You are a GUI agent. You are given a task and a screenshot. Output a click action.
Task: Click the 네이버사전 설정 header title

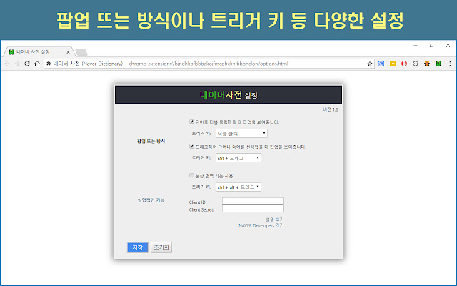click(228, 95)
